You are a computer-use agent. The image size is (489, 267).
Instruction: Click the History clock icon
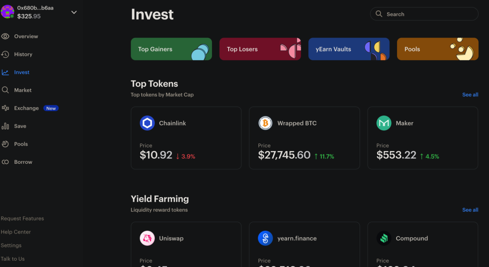[x=5, y=54]
